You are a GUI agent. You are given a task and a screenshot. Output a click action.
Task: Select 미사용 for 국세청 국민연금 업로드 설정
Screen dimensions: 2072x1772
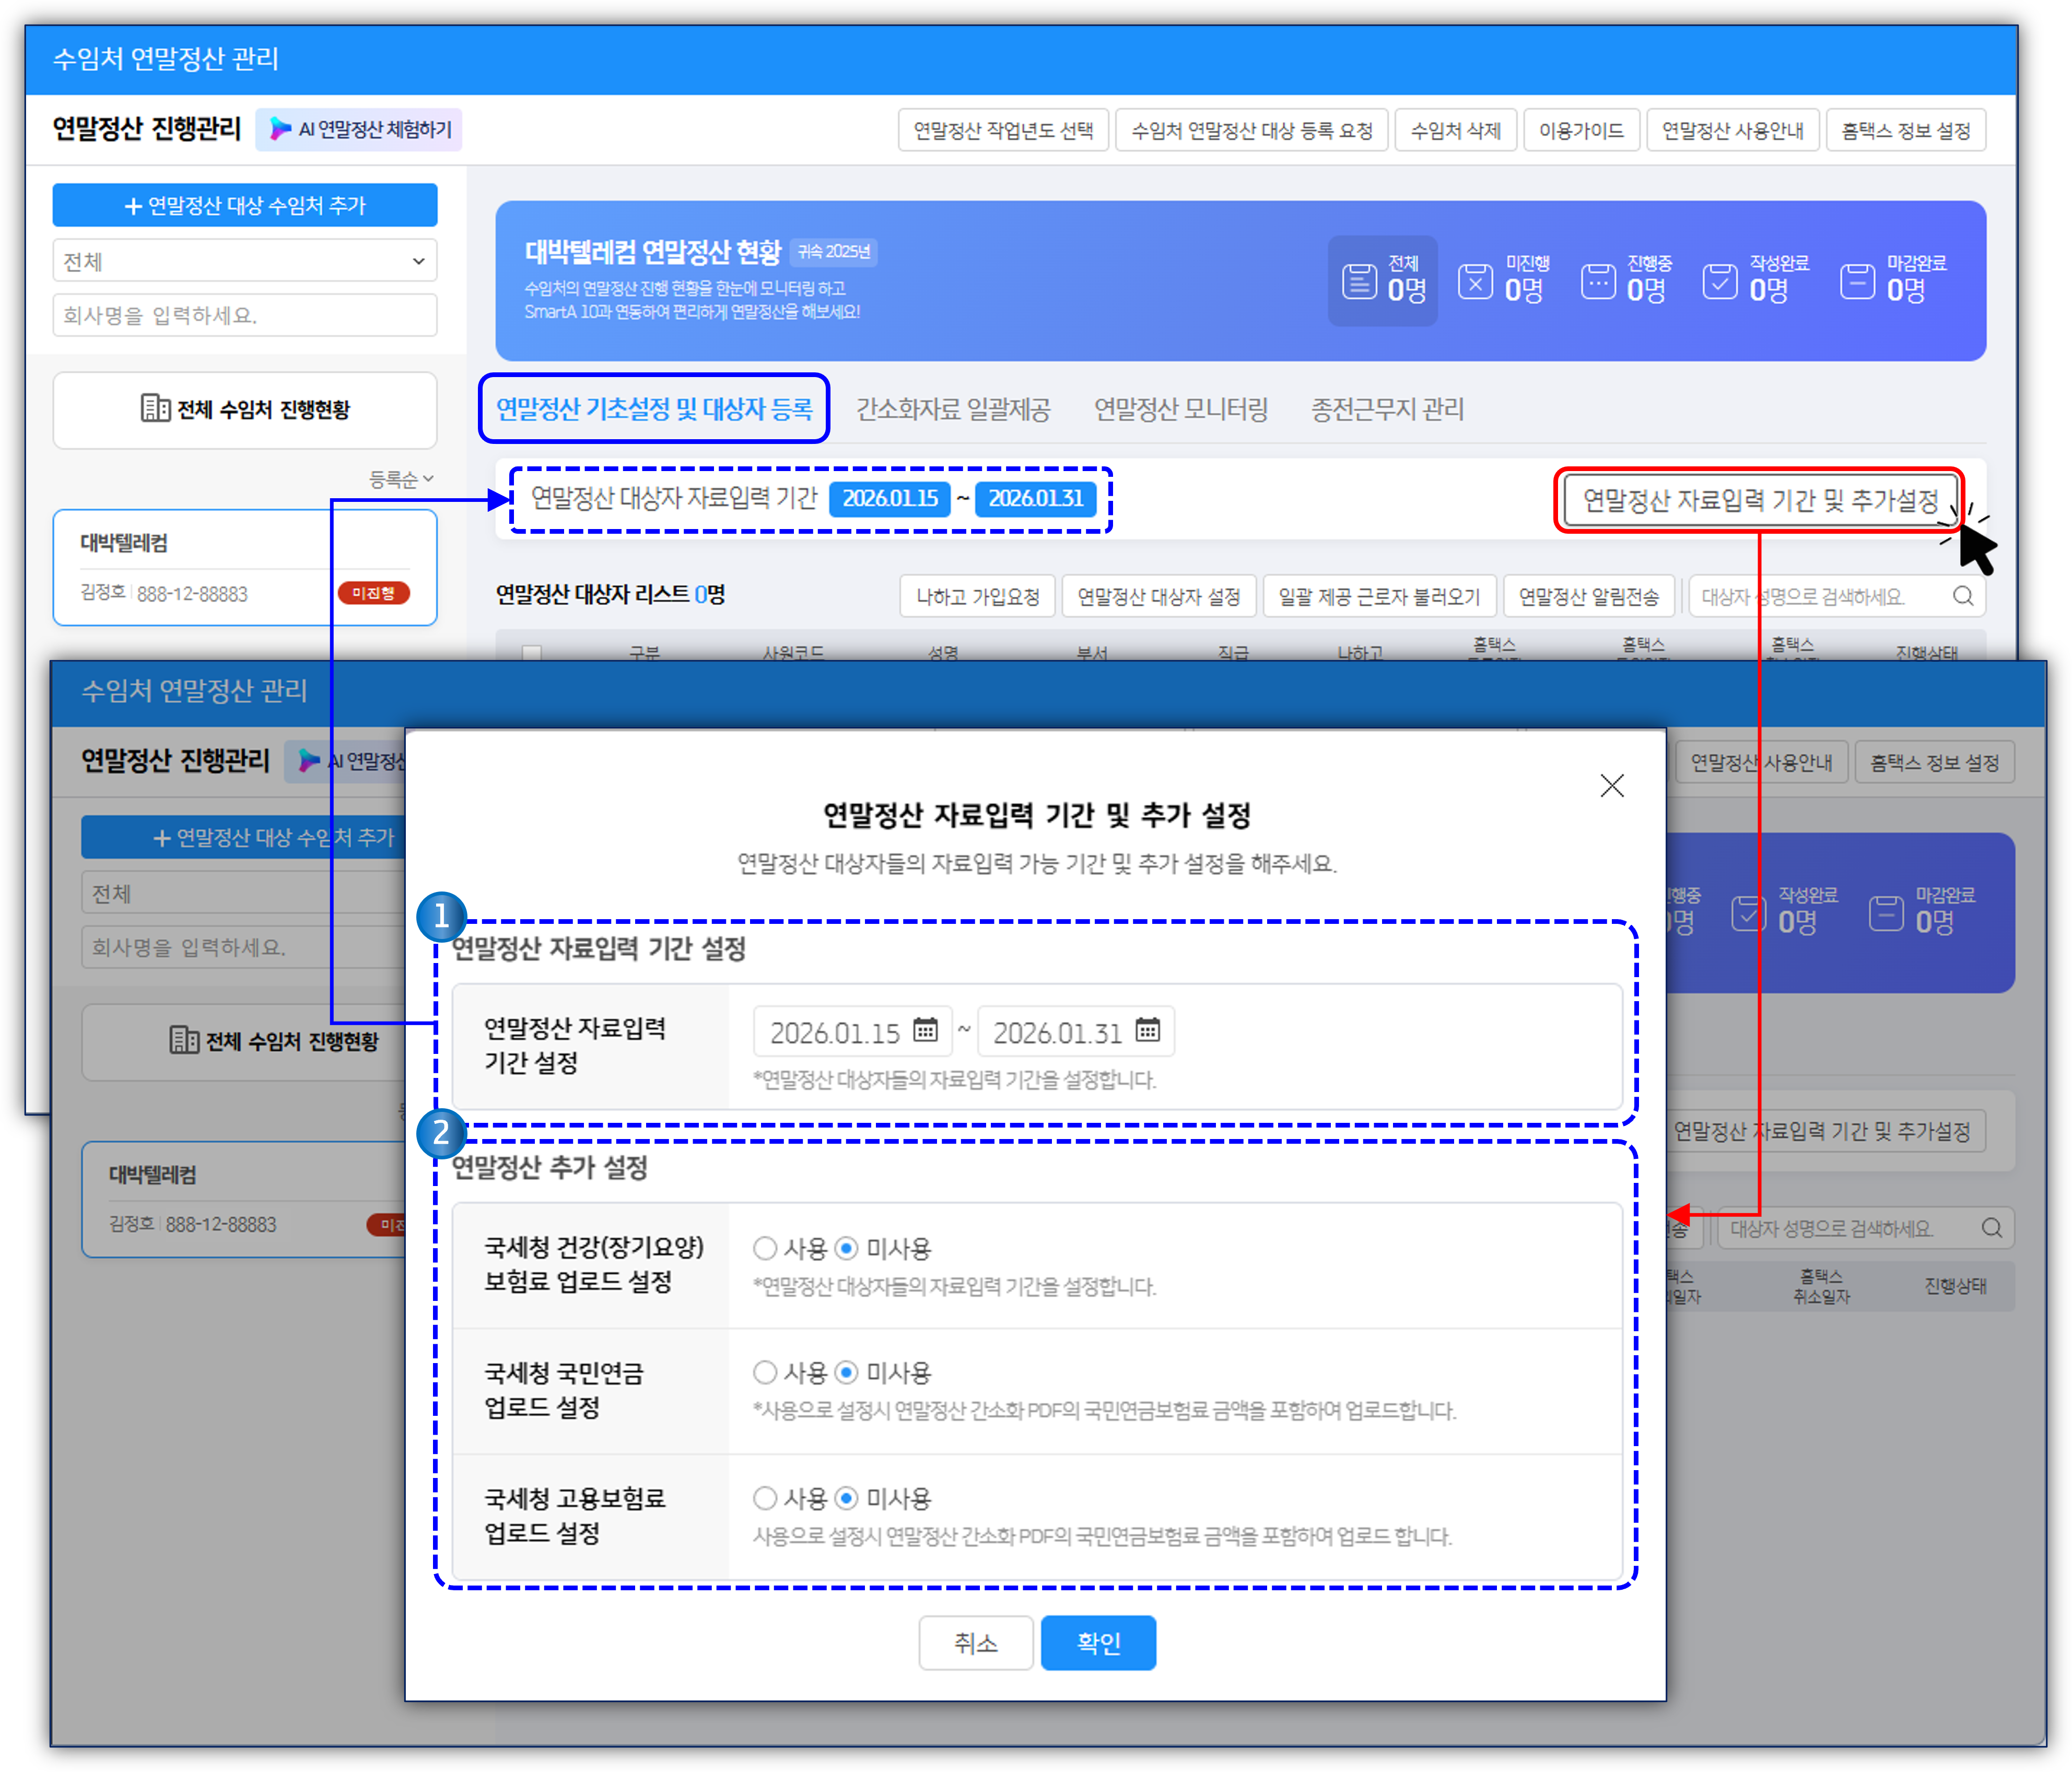pyautogui.click(x=847, y=1373)
